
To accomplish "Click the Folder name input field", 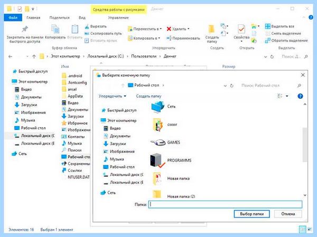I will (x=225, y=204).
